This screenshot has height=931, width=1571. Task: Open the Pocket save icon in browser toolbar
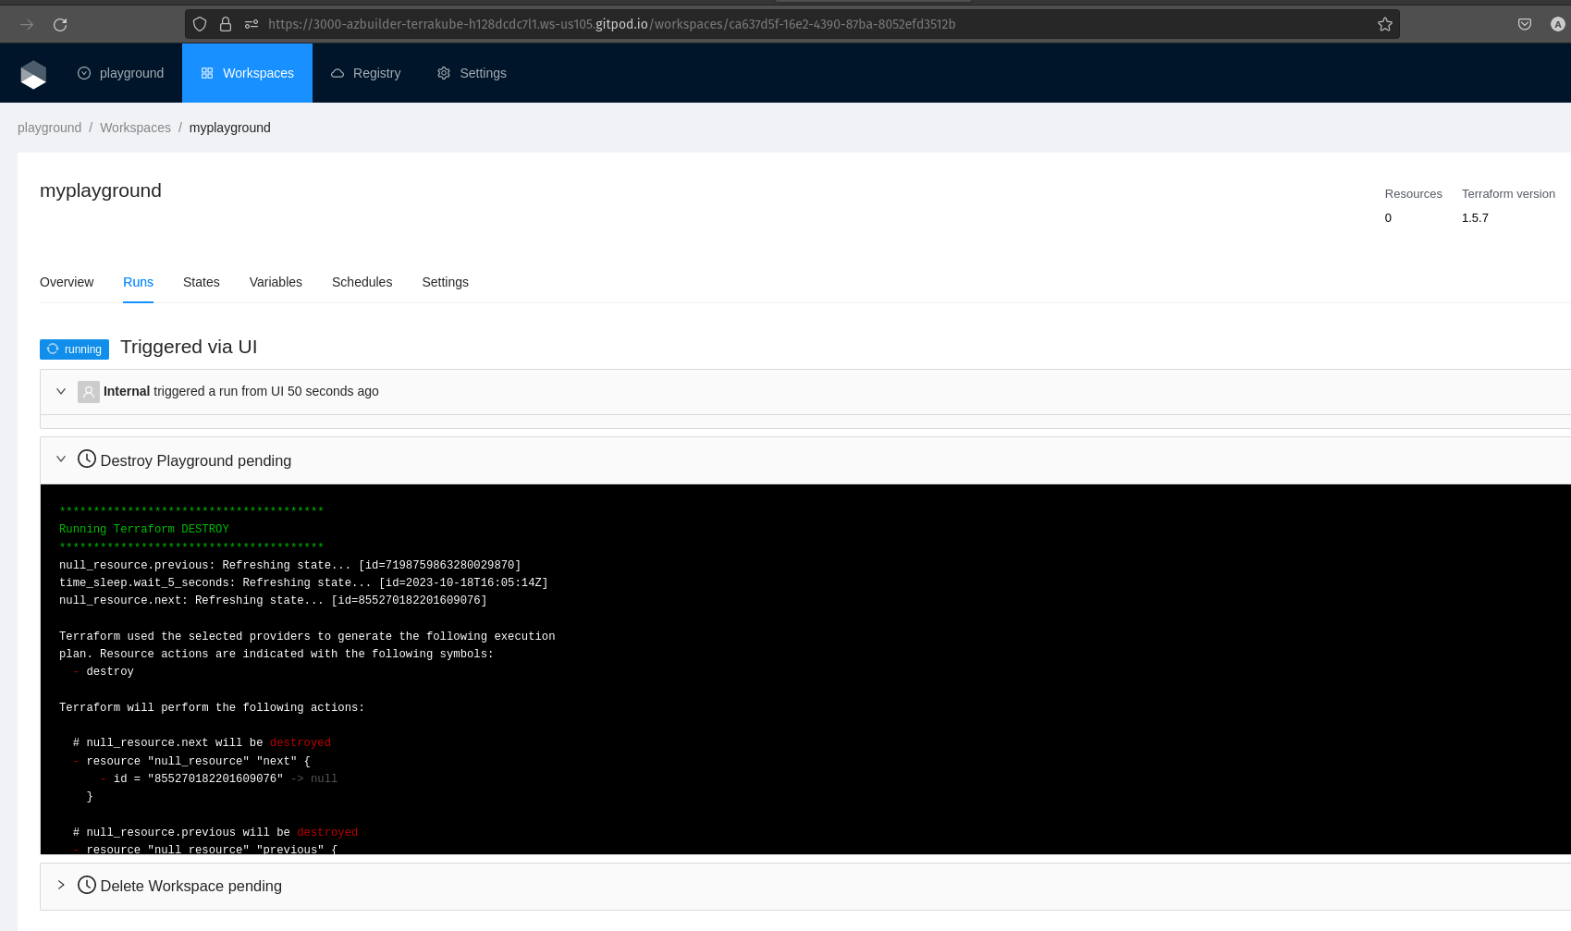[x=1525, y=25]
